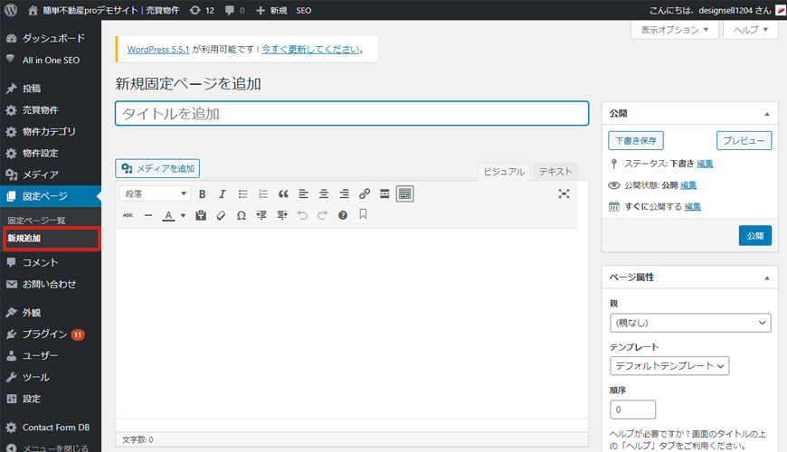The height and width of the screenshot is (452, 787).
Task: Toggle bold formatting in editor toolbar
Action: tap(203, 193)
